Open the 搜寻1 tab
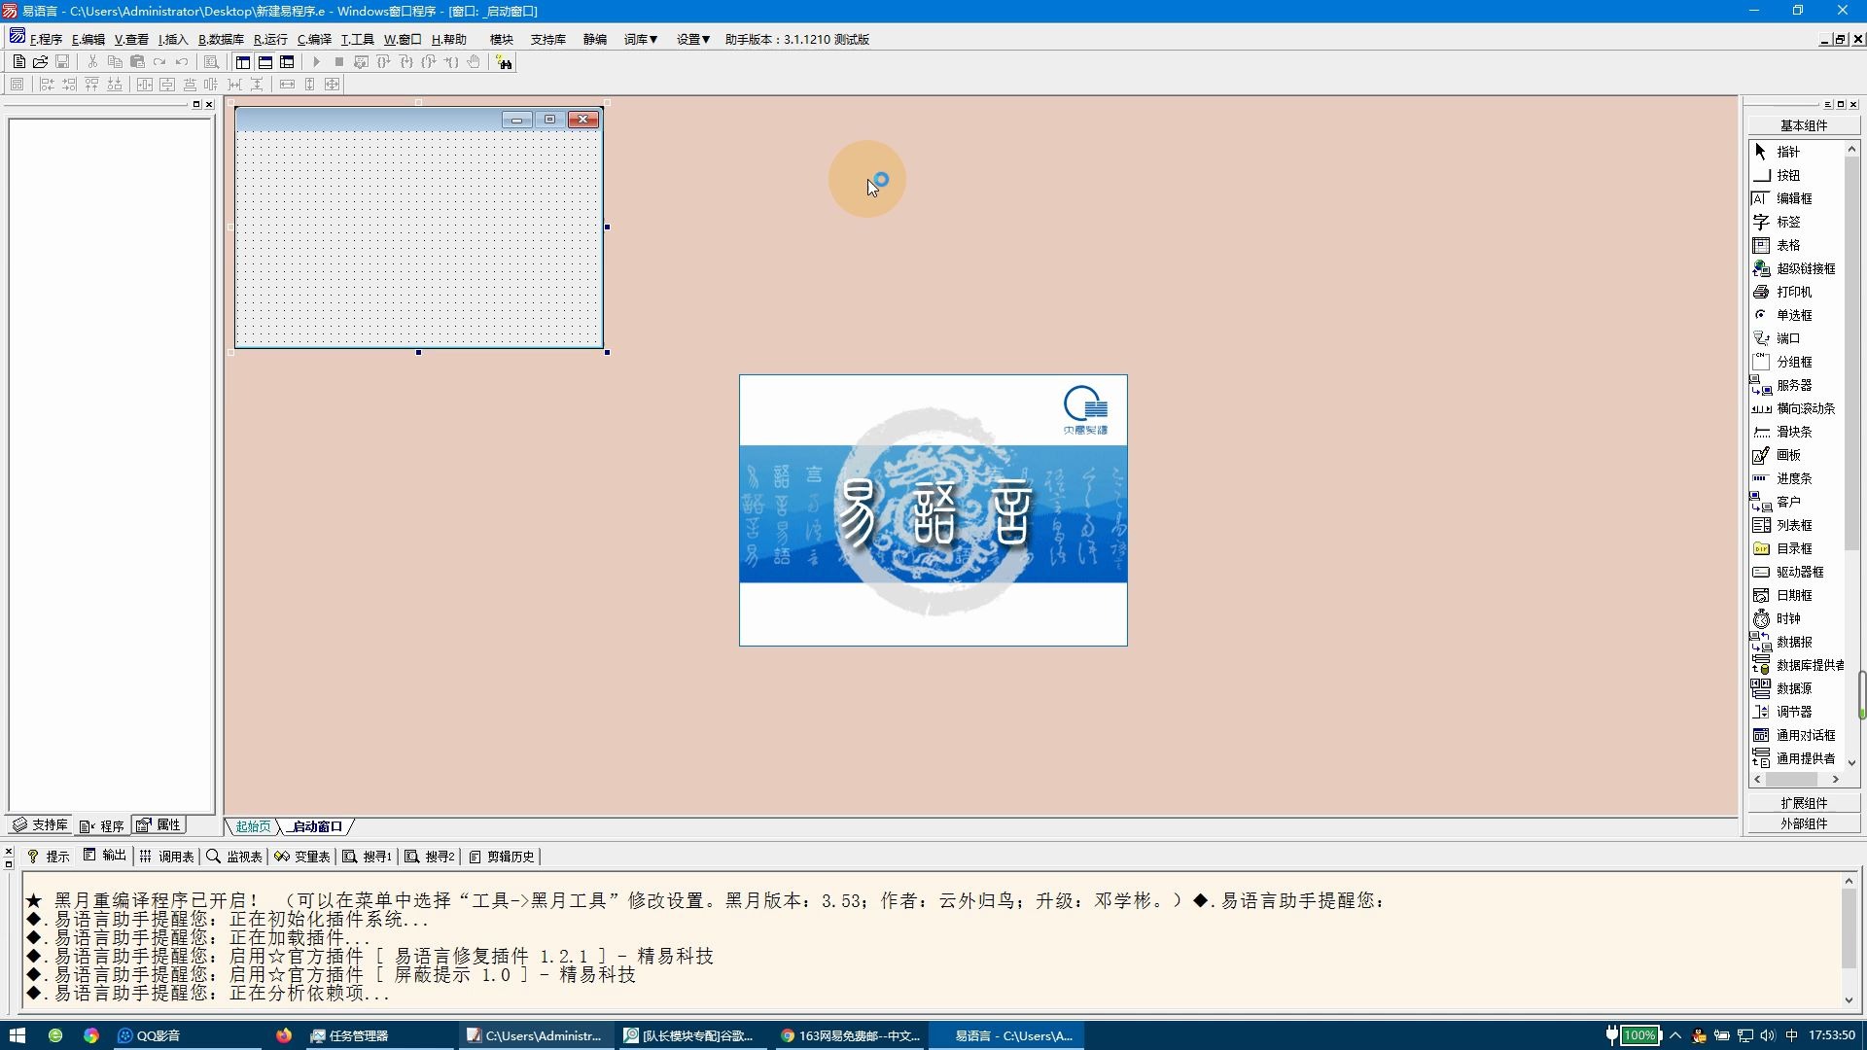The height and width of the screenshot is (1050, 1867). click(x=368, y=857)
